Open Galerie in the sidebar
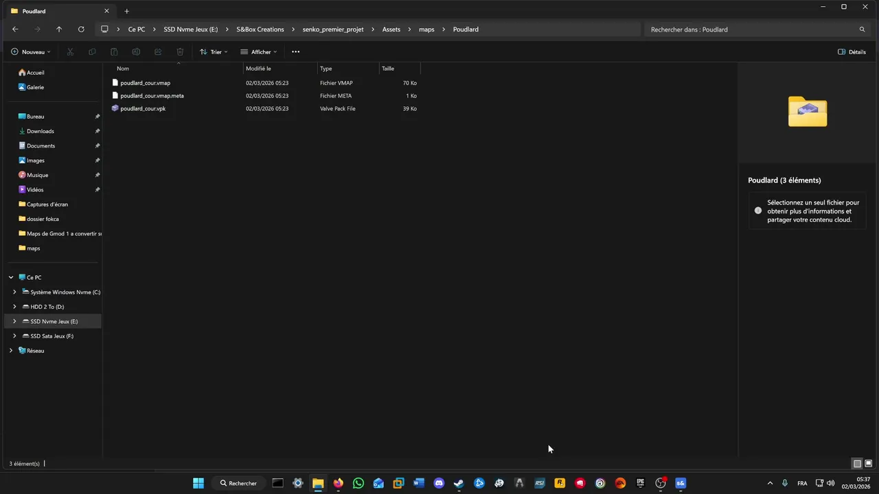This screenshot has width=879, height=494. (x=31, y=87)
